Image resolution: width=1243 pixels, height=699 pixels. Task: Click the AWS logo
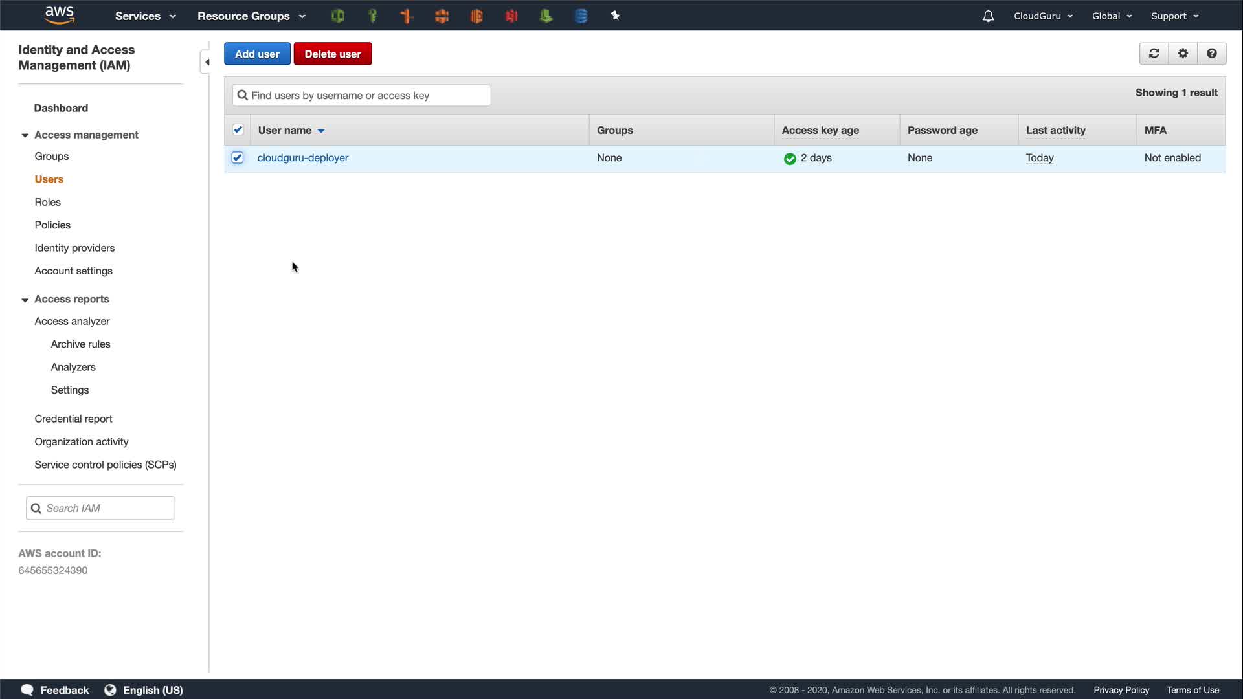click(60, 15)
